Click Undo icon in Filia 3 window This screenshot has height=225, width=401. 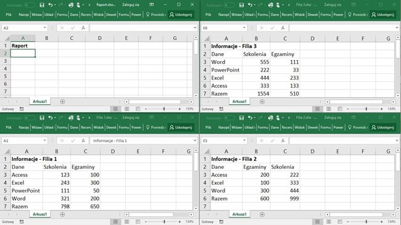[x=250, y=5]
